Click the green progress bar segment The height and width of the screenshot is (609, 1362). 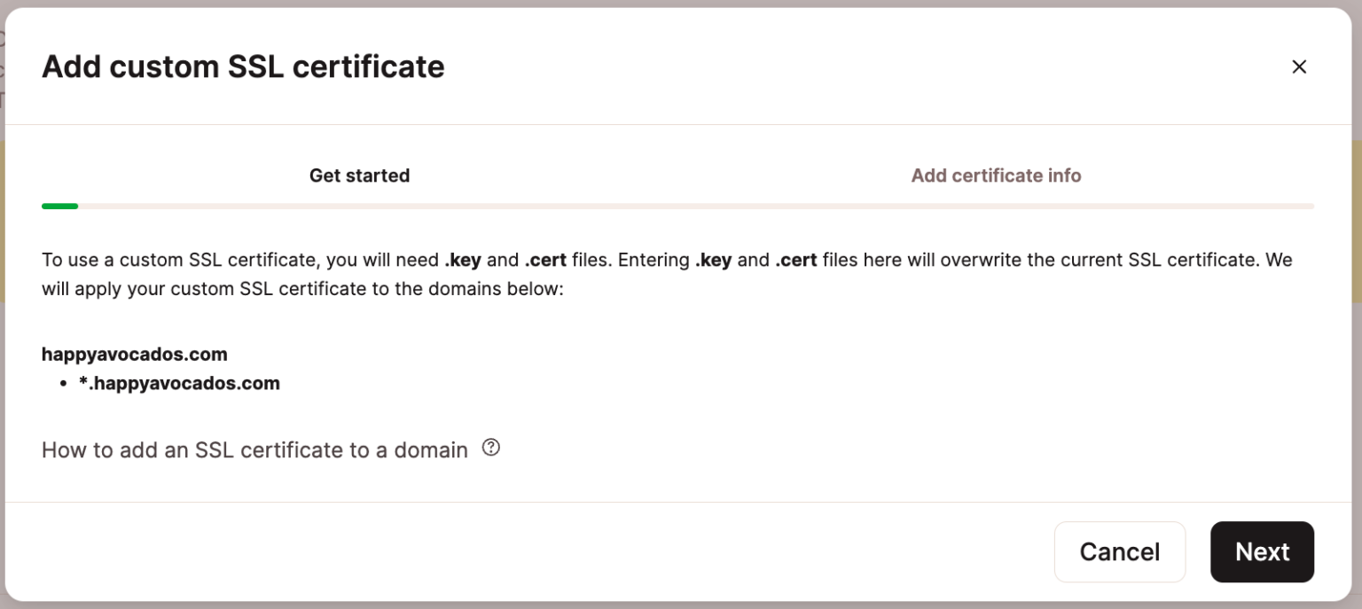59,206
